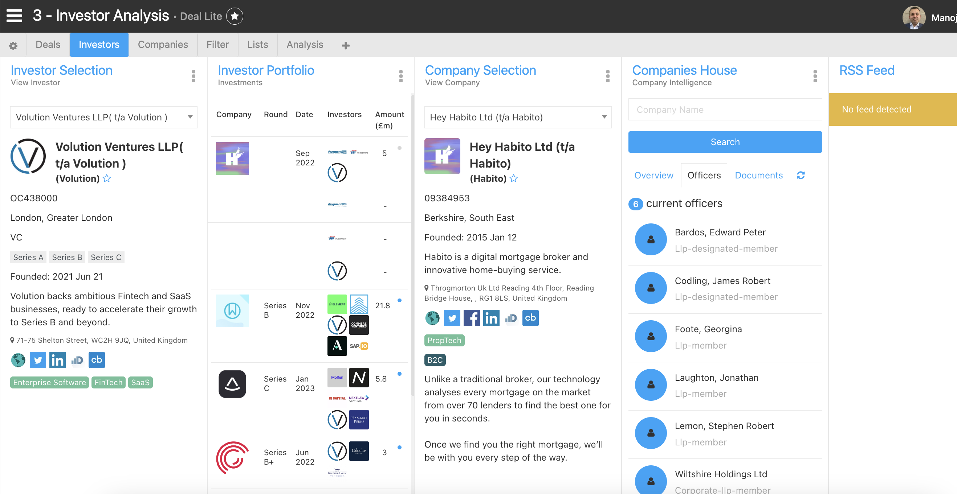Refresh Companies House data icon
Image resolution: width=957 pixels, height=494 pixels.
click(x=801, y=175)
